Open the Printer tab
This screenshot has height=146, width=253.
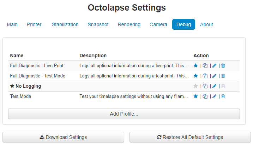coord(34,24)
